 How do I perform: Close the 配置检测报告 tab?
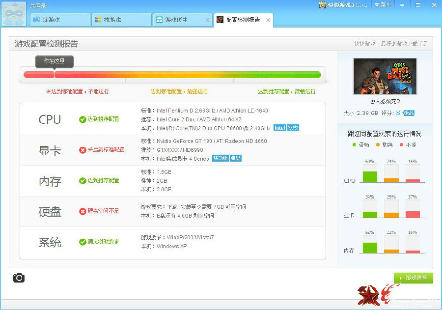click(268, 20)
